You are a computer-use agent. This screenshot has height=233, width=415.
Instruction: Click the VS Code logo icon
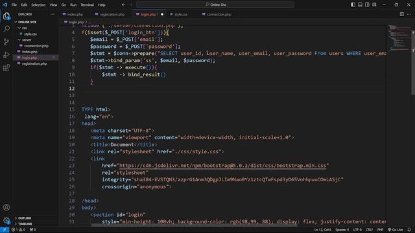(x=5, y=5)
